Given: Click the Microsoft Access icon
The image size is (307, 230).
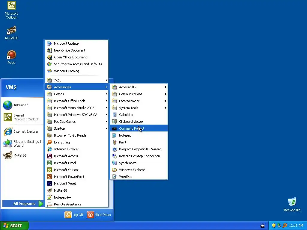Looking at the screenshot, I should tap(49, 156).
